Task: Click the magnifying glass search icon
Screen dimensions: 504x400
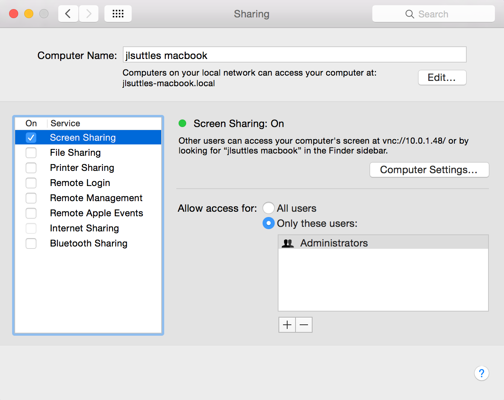Action: 409,14
